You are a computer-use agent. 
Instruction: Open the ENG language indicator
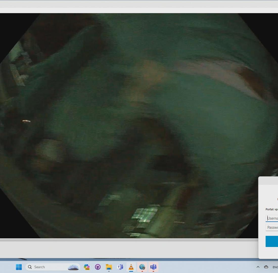[275, 267]
